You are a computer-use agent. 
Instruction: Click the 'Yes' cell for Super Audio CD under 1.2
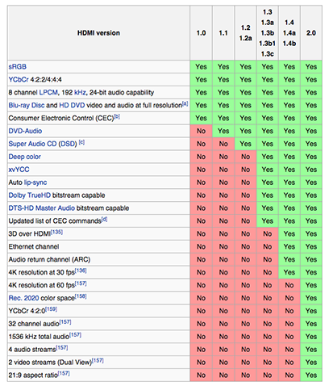click(245, 144)
